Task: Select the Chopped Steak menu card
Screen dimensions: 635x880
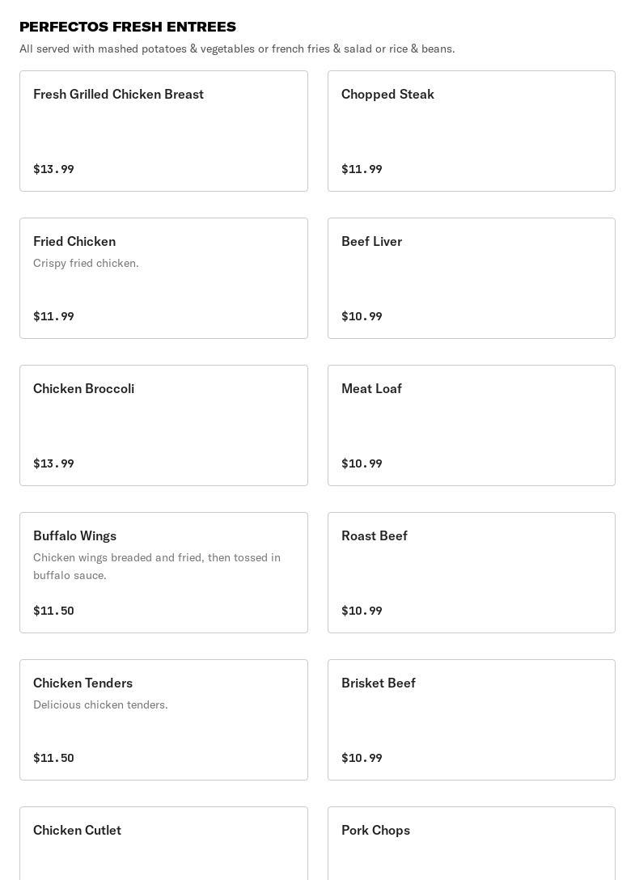Action: coord(471,131)
